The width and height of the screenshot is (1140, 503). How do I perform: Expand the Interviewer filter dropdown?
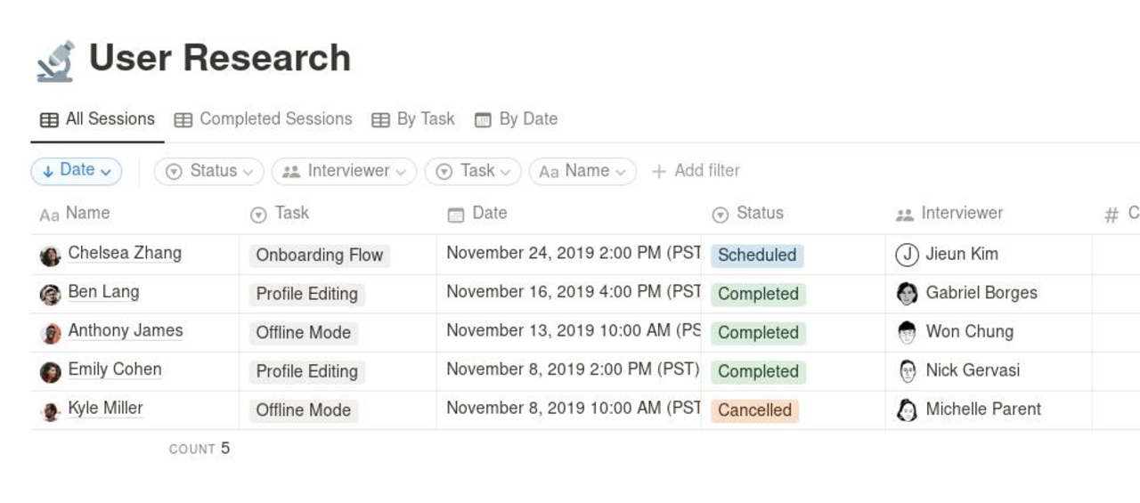click(x=344, y=171)
